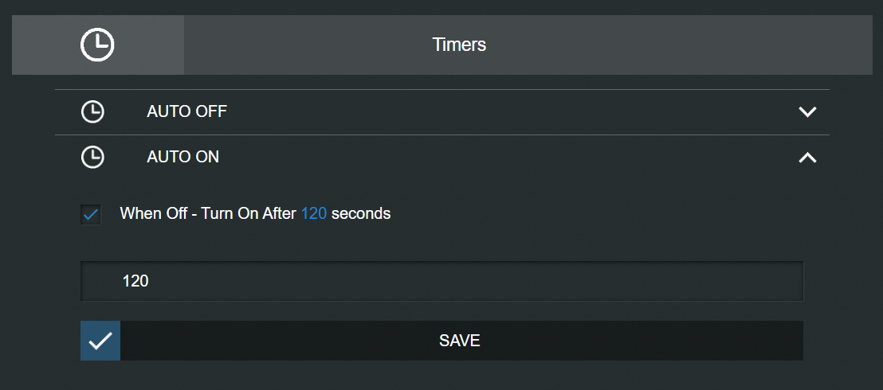The height and width of the screenshot is (390, 883).
Task: Select the AUTO ON label
Action: point(183,157)
